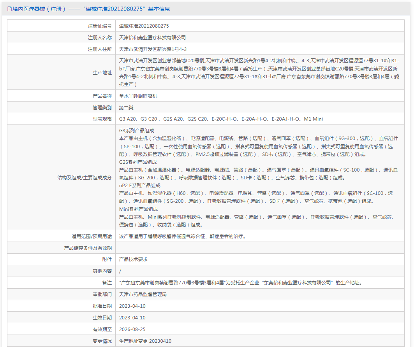Viewport: 414px width, 347px height.
Task: Click the header title '境内医疗器械（注册）'
Action: 39,9
